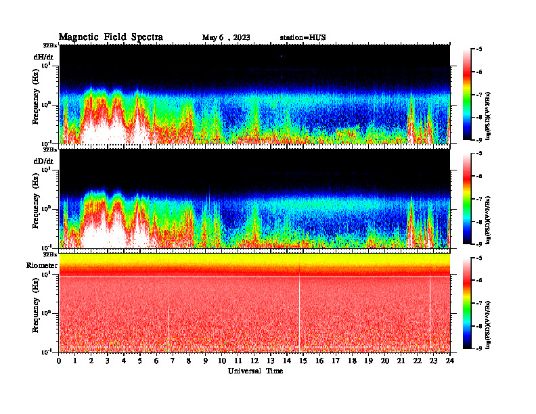Click the dH/dt colorbar's log(PSD) axis title
This screenshot has width=536, height=414.
tap(489, 116)
